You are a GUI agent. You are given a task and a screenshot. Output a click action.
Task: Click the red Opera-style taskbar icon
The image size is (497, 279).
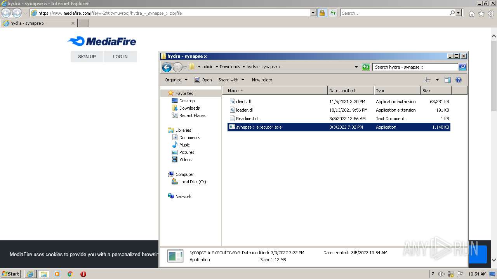pos(83,274)
